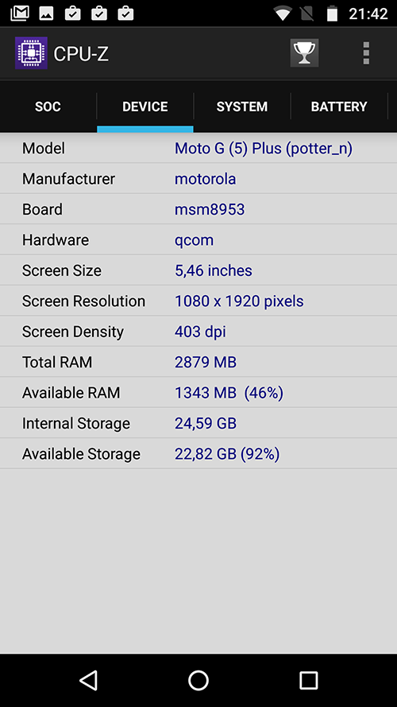Tap the Android back navigation button
This screenshot has height=707, width=397.
click(89, 680)
